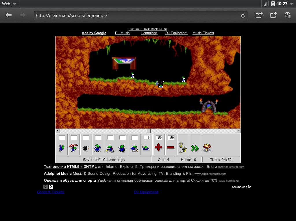
Task: Select the Basher lemming skill
Action: 123,145
